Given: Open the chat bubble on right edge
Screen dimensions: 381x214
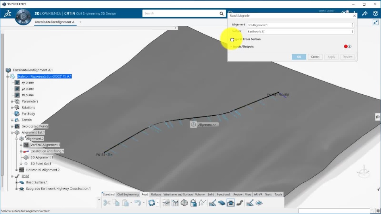Looking at the screenshot, I should point(378,117).
